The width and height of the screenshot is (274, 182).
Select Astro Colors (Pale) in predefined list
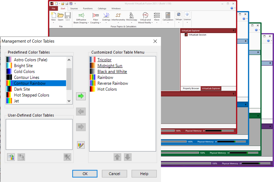tap(36, 60)
